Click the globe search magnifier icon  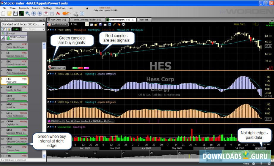click(28, 14)
